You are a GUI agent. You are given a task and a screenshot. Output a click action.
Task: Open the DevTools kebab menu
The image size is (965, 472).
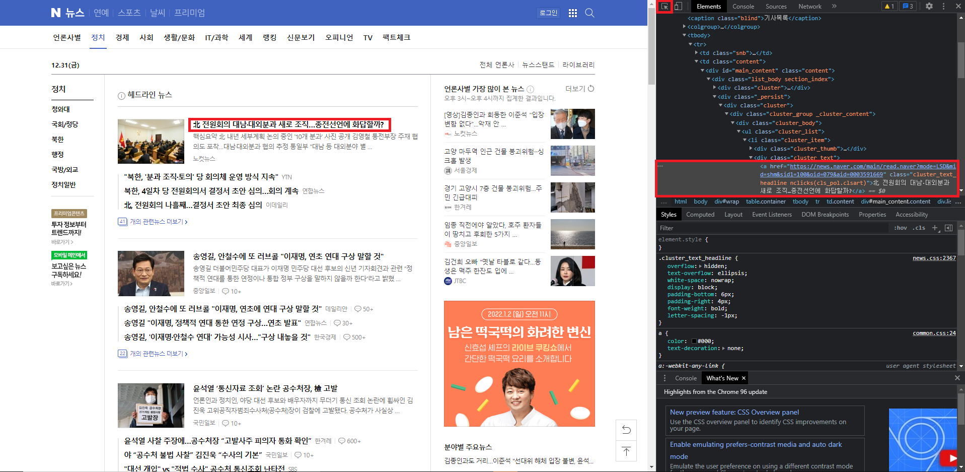[x=943, y=7]
